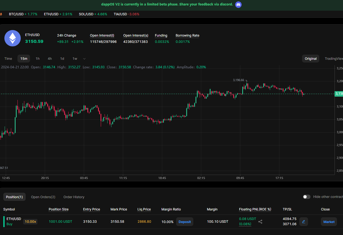Switch chart interval to 4h
This screenshot has width=343, height=235.
tap(50, 59)
